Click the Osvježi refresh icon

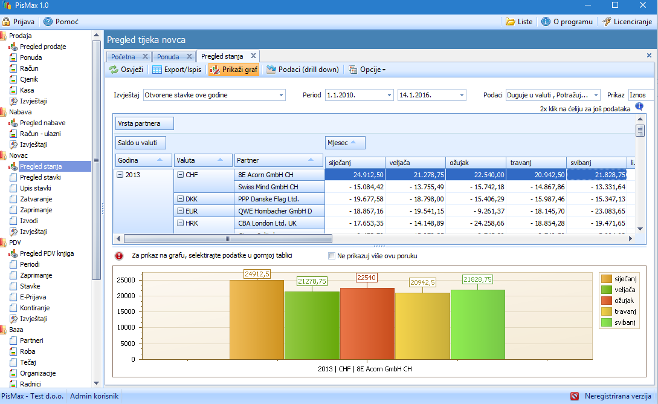114,70
